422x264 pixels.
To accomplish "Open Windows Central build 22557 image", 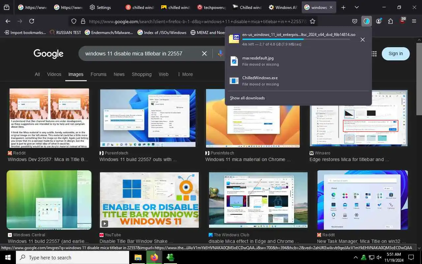I will pos(49,200).
